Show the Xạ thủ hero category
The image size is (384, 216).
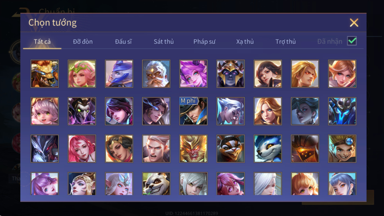[x=245, y=41]
